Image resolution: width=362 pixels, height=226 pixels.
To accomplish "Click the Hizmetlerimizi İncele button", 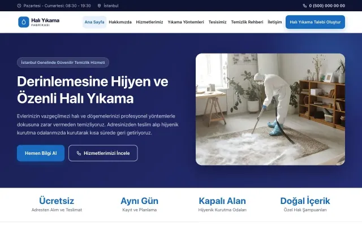I will point(103,153).
